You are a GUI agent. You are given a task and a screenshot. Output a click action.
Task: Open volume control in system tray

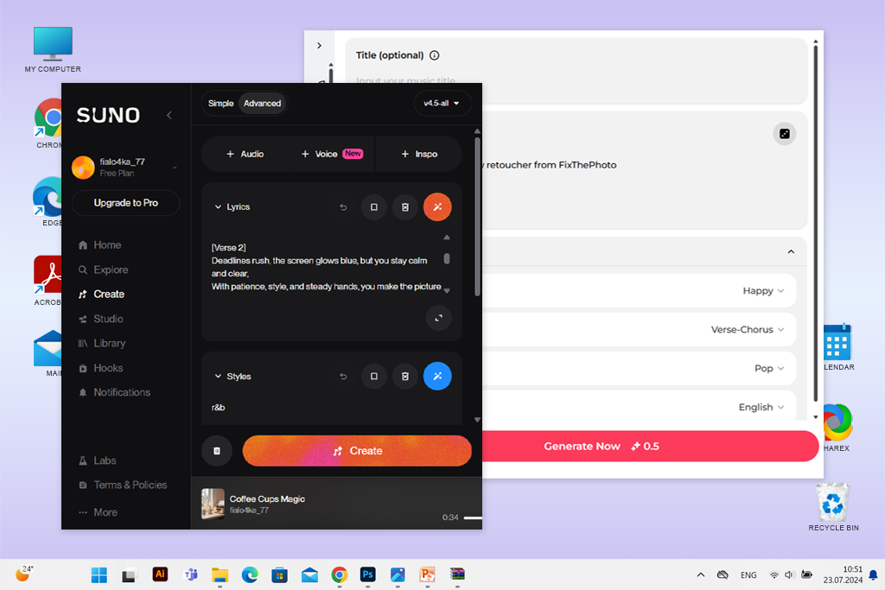point(789,574)
